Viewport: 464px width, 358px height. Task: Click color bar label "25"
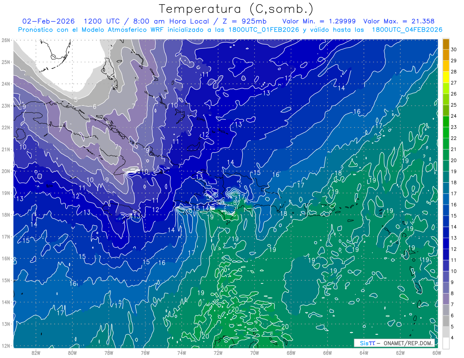454,105
